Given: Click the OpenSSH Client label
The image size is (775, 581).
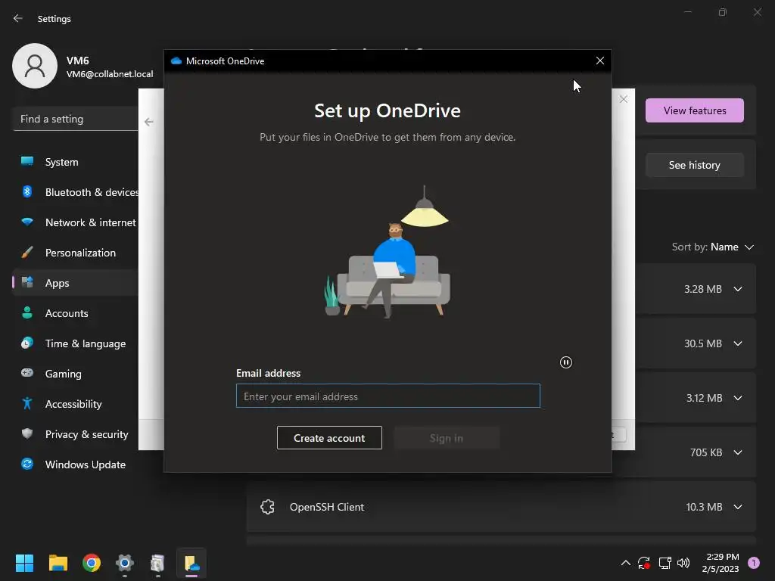Looking at the screenshot, I should (327, 507).
